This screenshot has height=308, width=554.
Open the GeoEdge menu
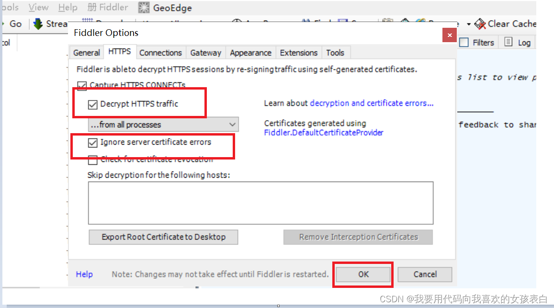click(x=165, y=8)
